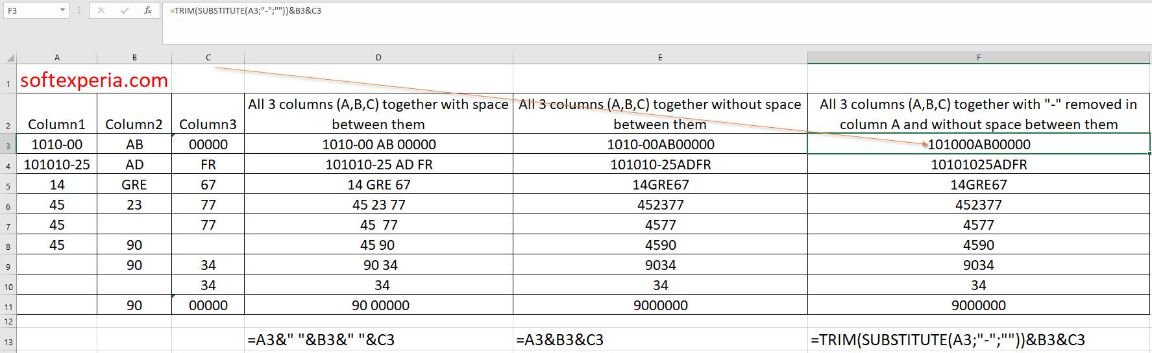Select column F header
The height and width of the screenshot is (353, 1152).
click(978, 58)
